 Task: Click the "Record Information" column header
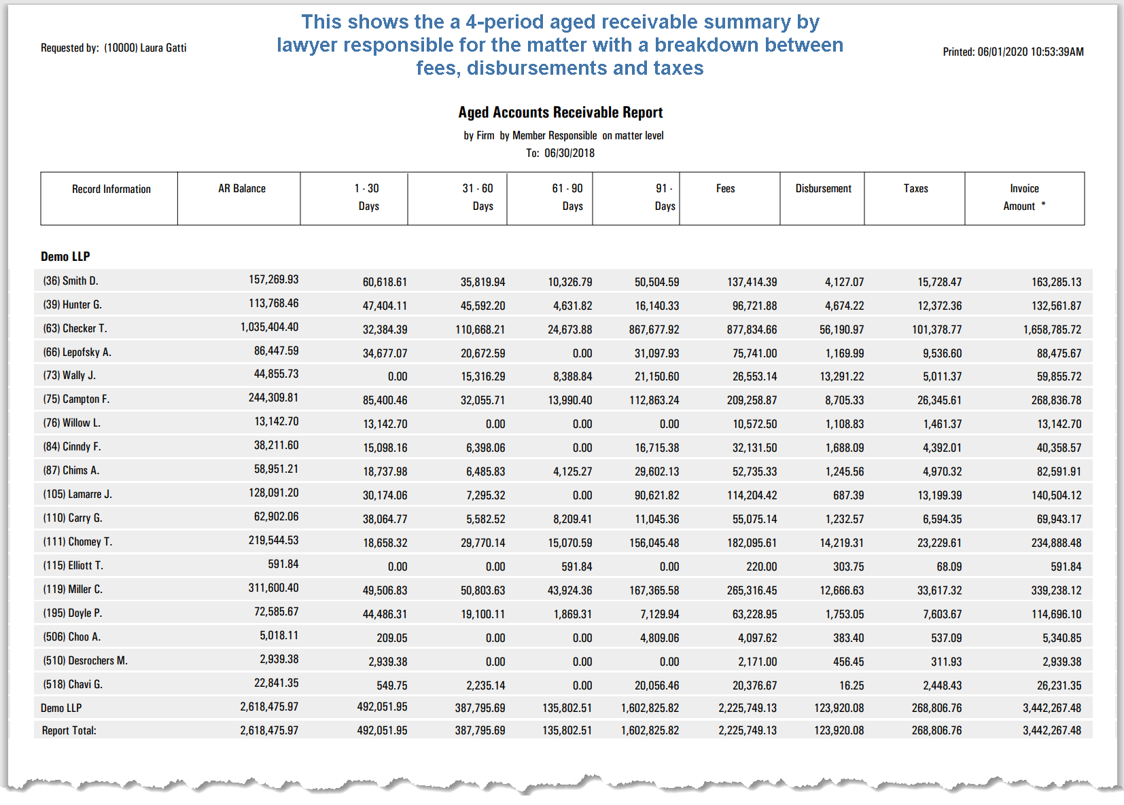point(111,189)
